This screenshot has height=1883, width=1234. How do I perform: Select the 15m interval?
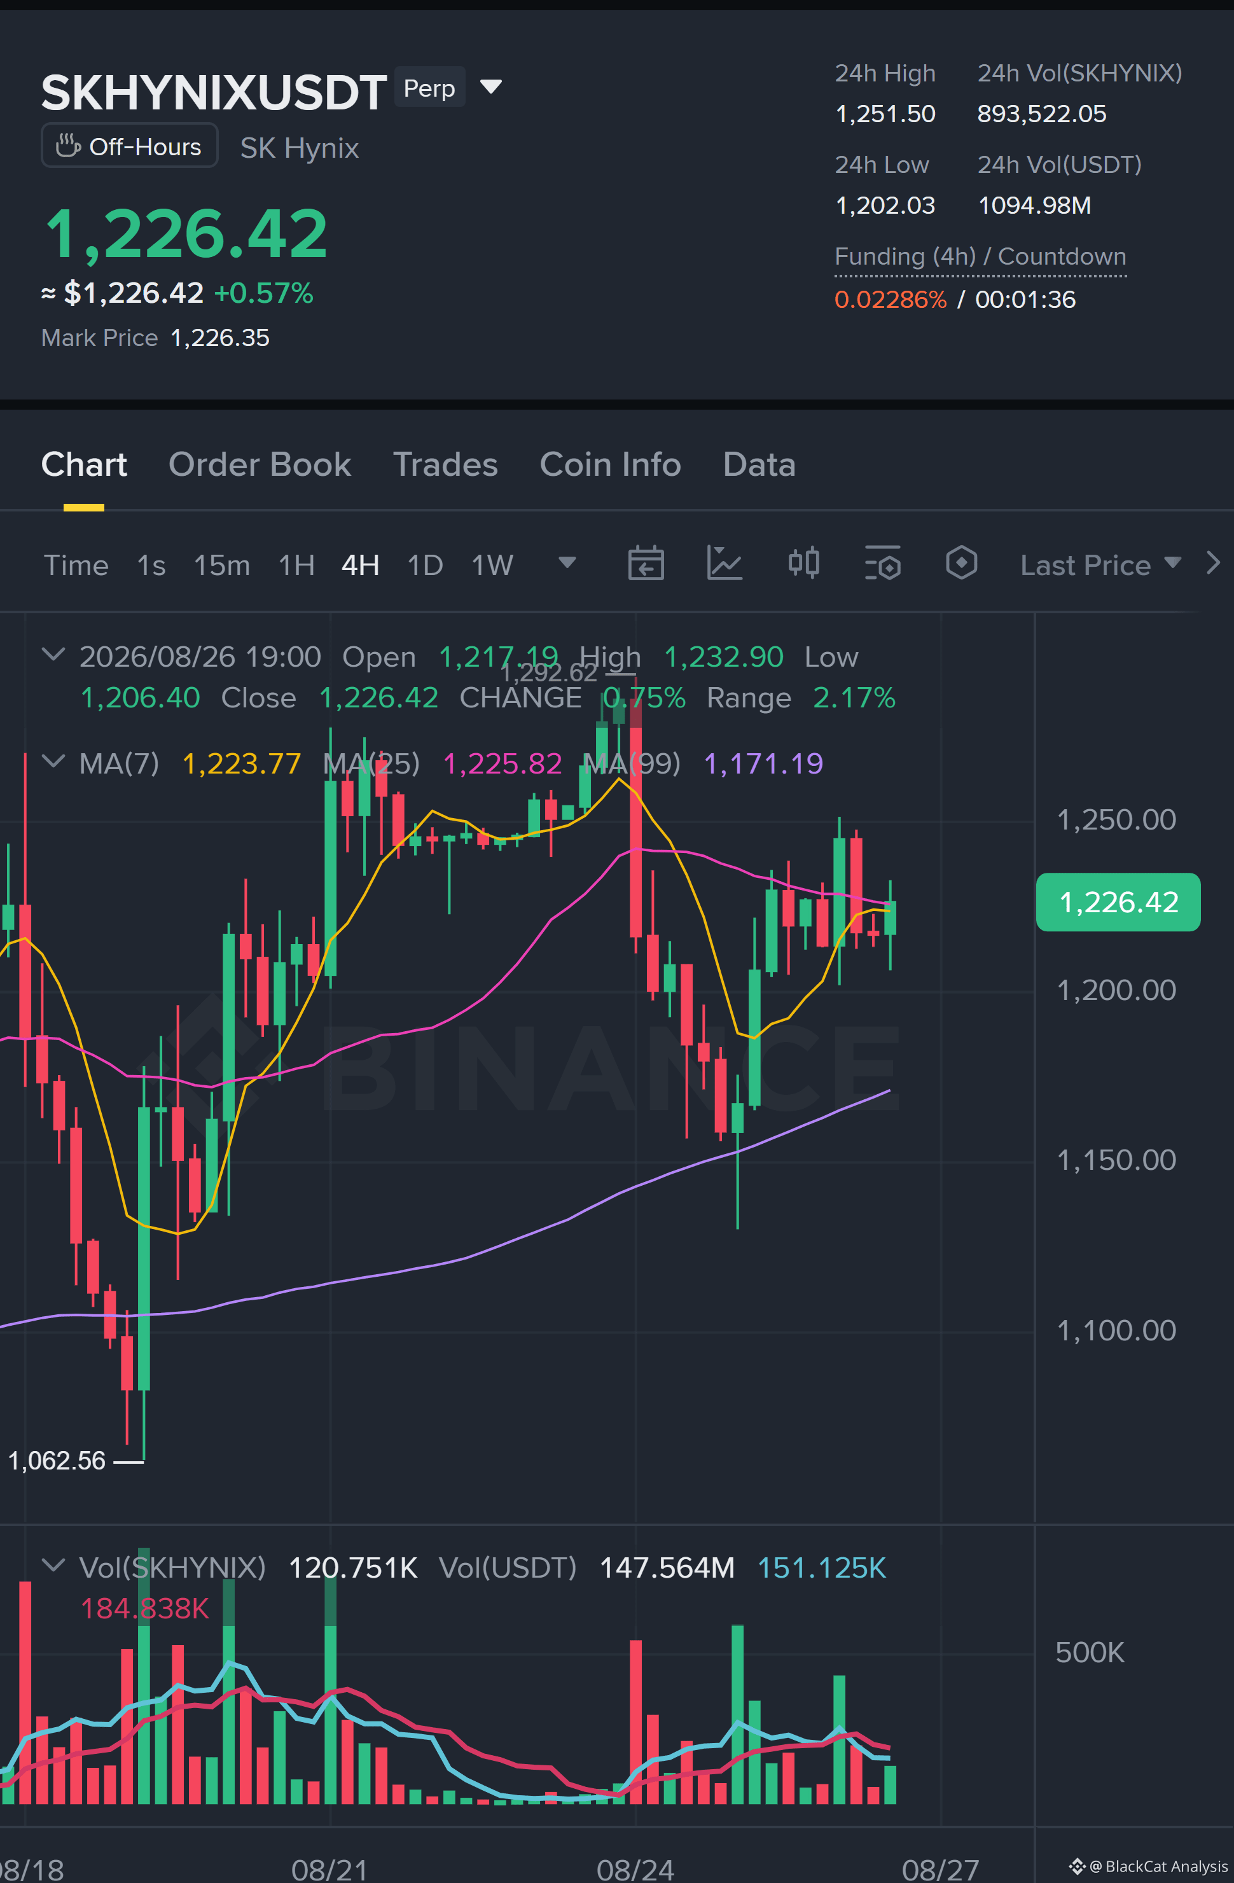221,565
